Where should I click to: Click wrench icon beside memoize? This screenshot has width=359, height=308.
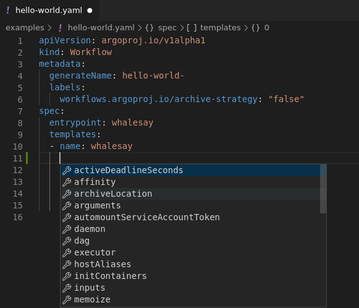point(67,299)
